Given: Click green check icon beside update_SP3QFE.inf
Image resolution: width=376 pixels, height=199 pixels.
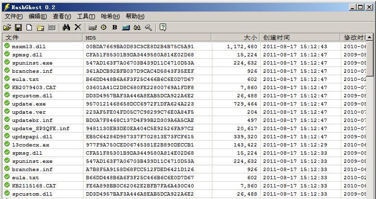Looking at the screenshot, I should point(7,127).
